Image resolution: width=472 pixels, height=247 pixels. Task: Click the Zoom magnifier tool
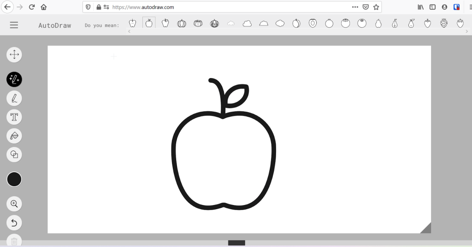pos(14,204)
